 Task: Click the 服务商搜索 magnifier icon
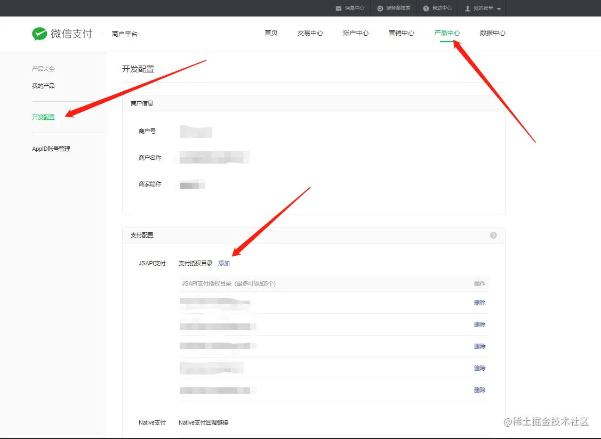380,8
